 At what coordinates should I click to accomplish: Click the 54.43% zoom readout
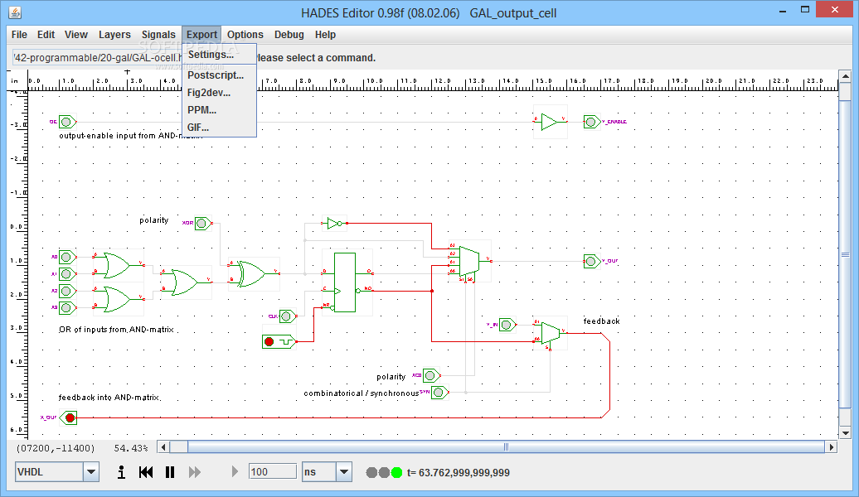(131, 448)
